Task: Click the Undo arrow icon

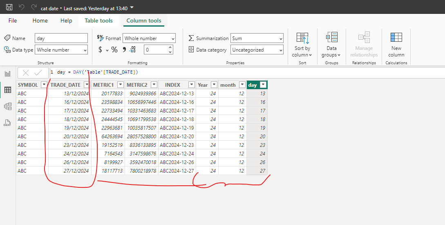Action: point(22,7)
